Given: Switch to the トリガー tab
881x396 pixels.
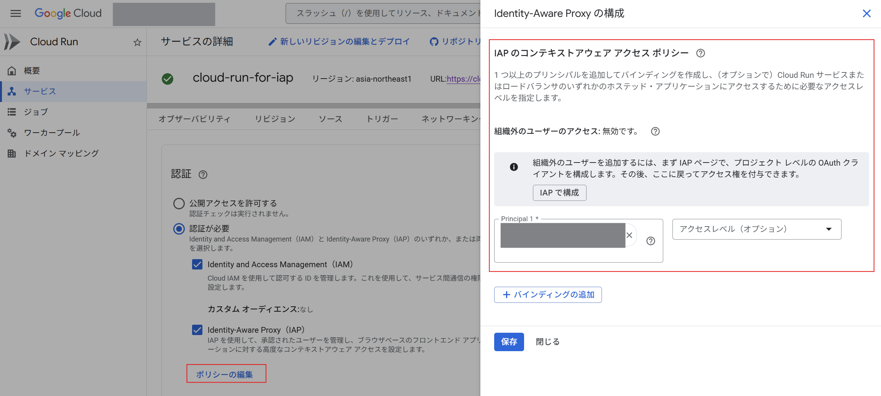Looking at the screenshot, I should 382,119.
